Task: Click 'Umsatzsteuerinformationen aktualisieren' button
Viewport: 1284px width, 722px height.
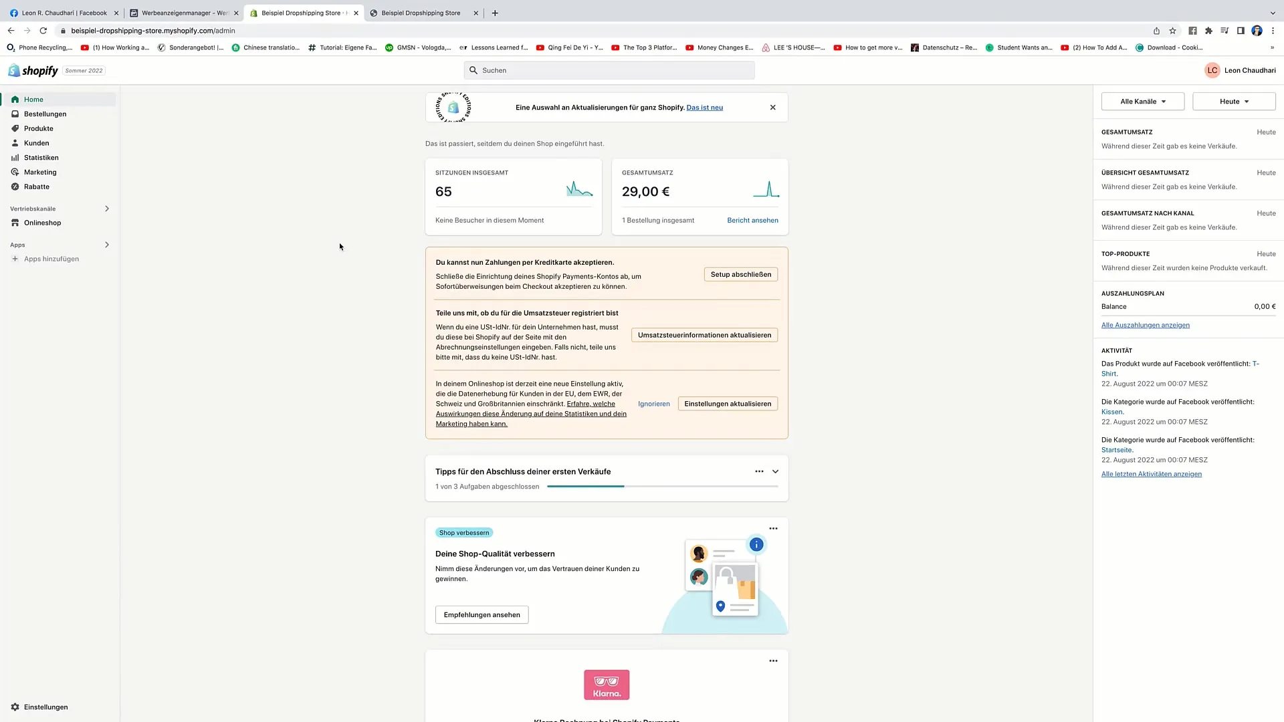Action: pyautogui.click(x=704, y=335)
